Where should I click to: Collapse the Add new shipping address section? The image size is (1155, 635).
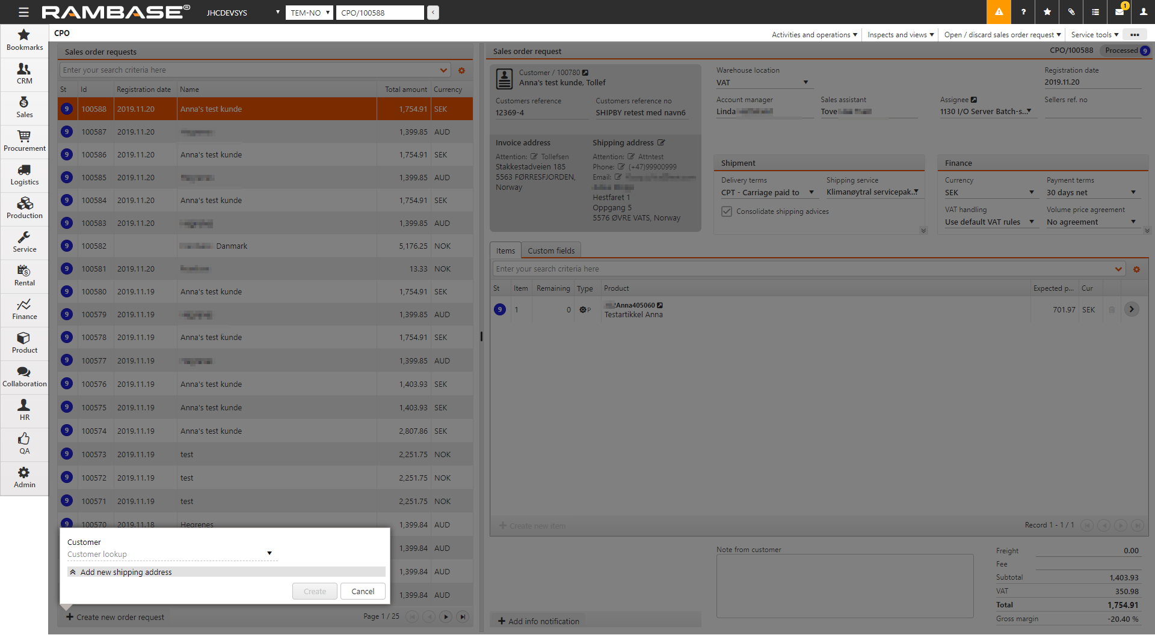[x=73, y=573]
